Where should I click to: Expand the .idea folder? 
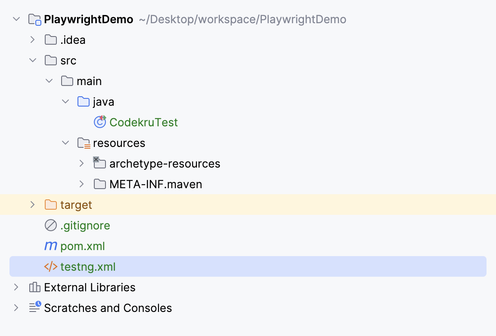(33, 40)
